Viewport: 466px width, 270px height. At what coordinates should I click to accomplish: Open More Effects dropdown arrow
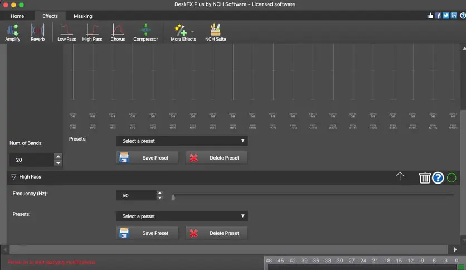tap(192, 31)
